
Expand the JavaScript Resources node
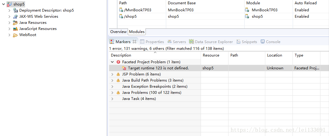(9, 29)
